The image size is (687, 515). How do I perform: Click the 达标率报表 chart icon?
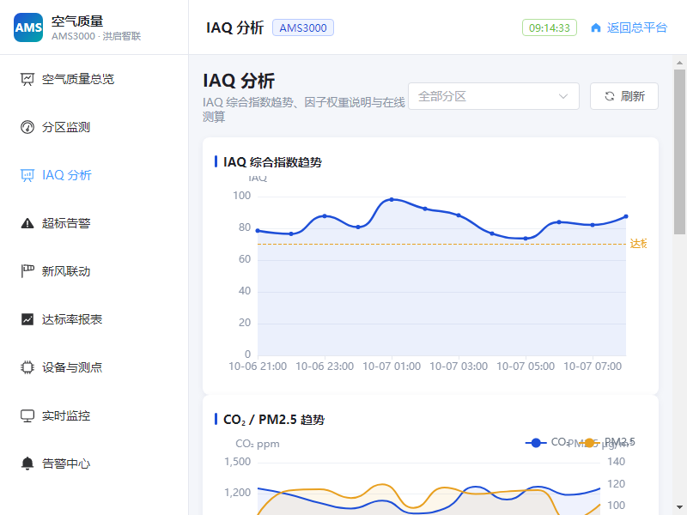point(27,319)
